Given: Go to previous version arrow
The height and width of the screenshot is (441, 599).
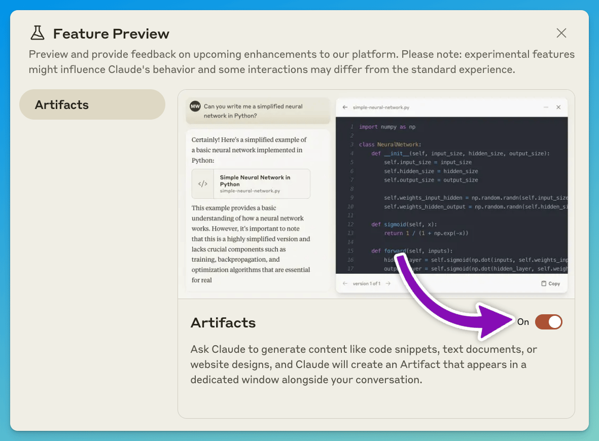Looking at the screenshot, I should coord(345,284).
